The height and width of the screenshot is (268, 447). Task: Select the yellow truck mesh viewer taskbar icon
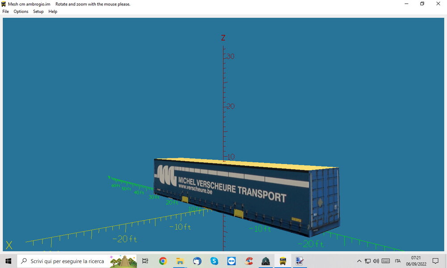pos(283,261)
